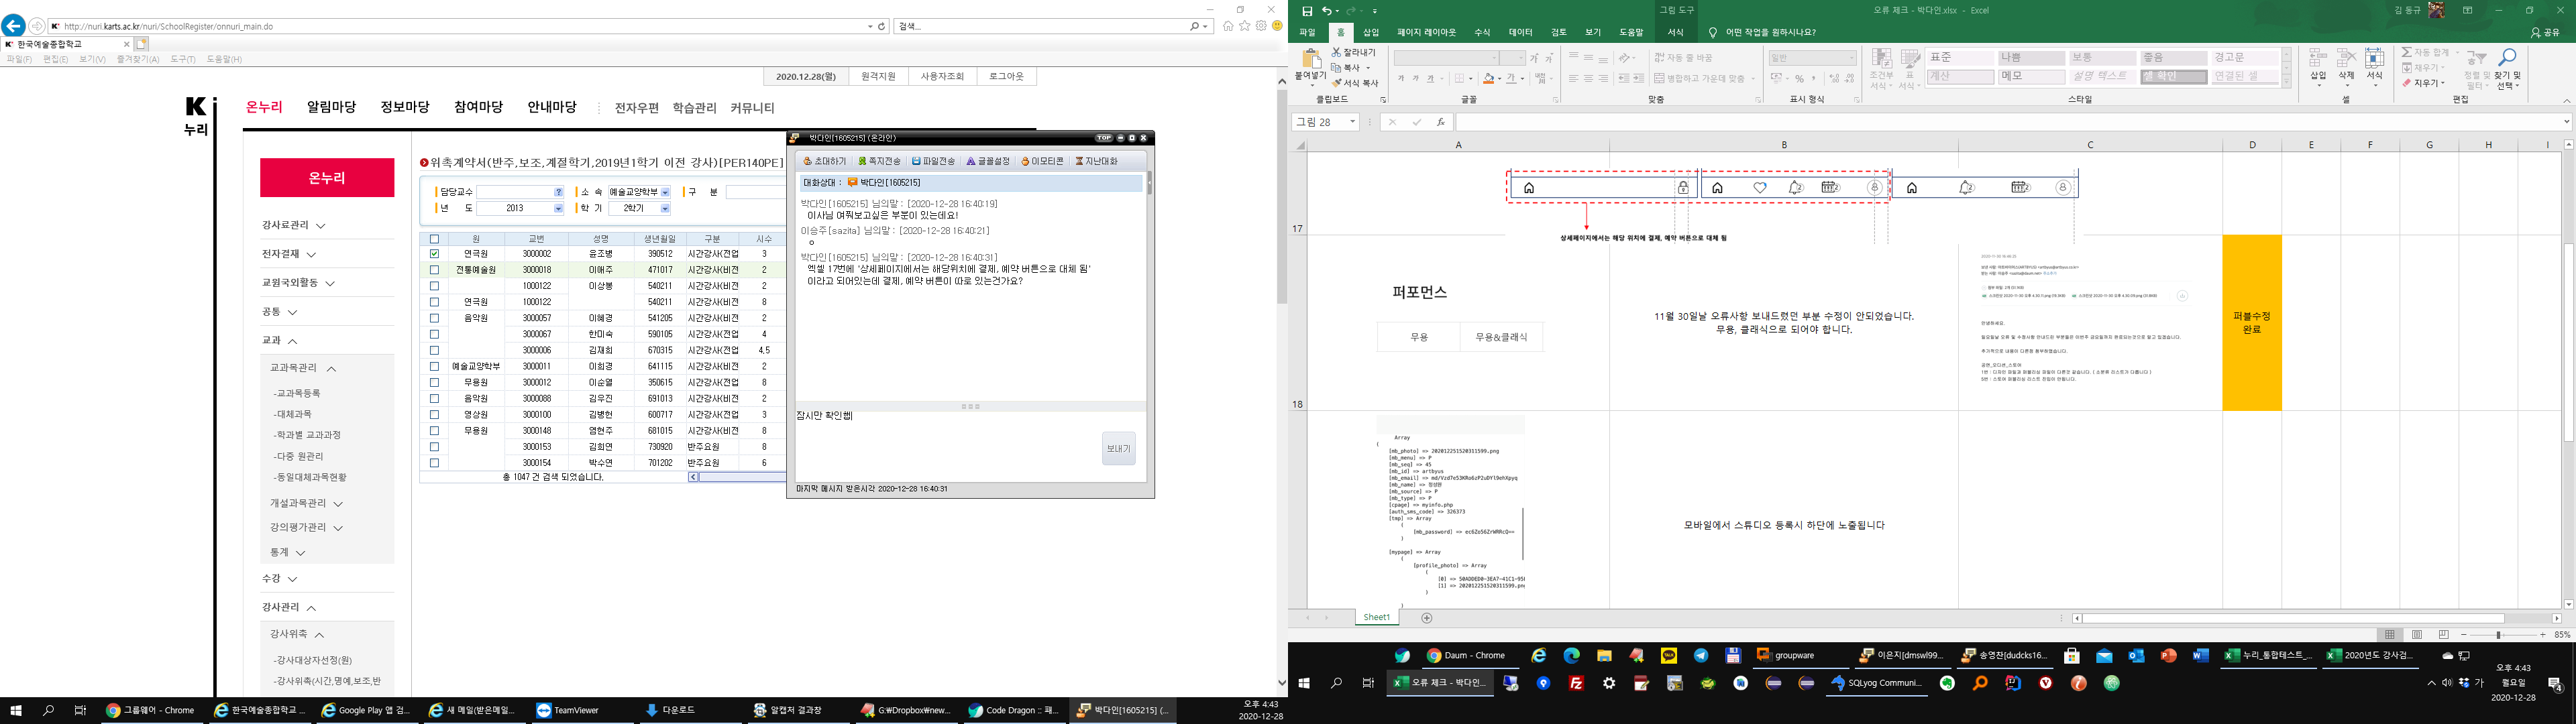Screen dimensions: 2576x724
Task: Click the insert function fx icon
Action: coord(1440,122)
